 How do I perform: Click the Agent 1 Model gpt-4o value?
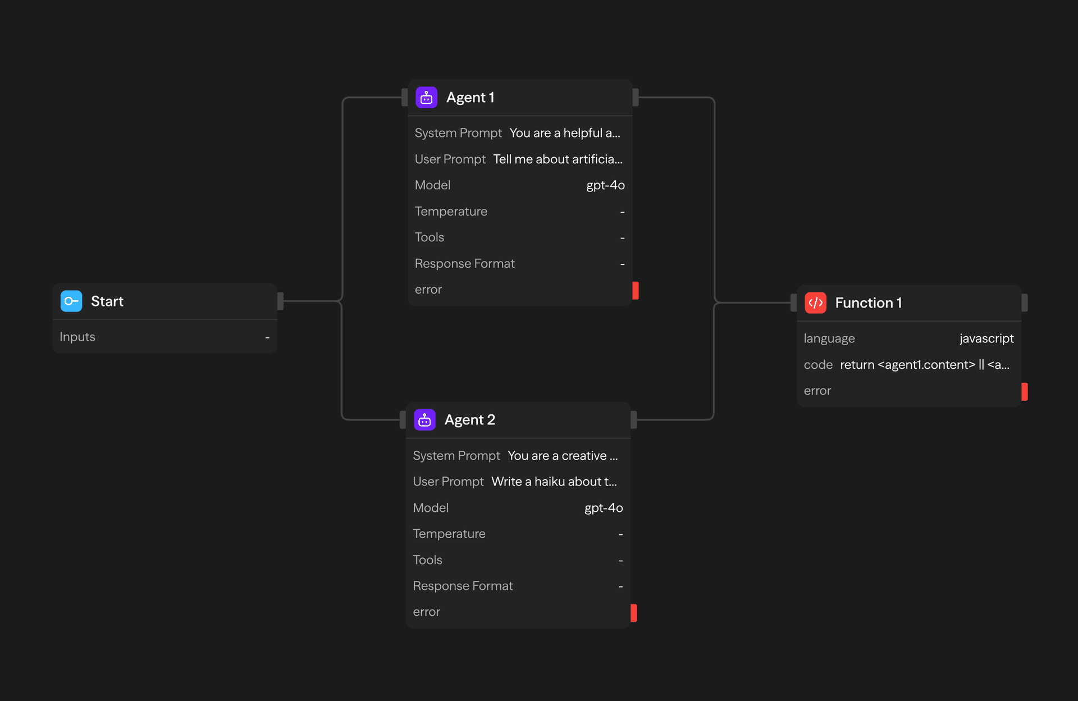point(605,185)
